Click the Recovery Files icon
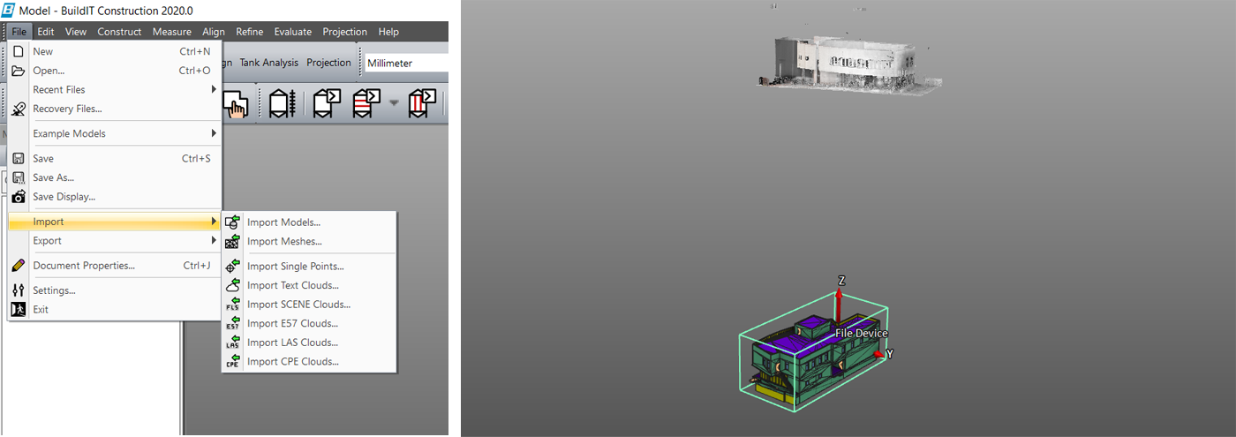The image size is (1236, 437). [19, 109]
